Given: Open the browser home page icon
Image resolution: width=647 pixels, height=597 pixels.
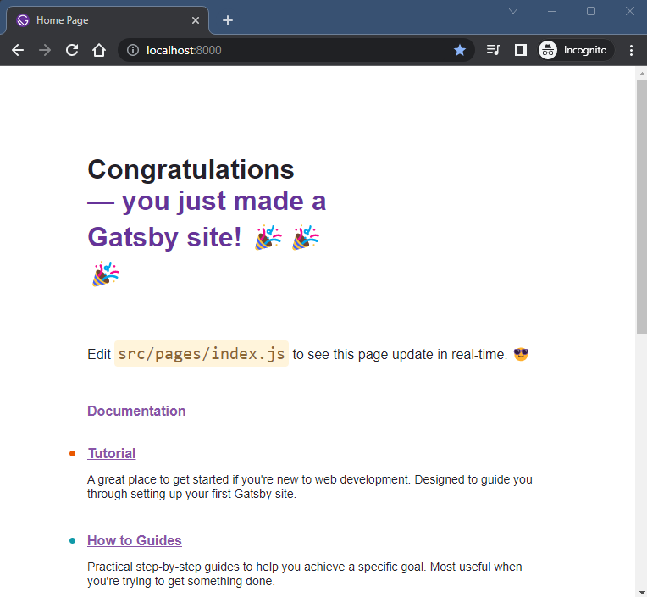Looking at the screenshot, I should coord(99,50).
